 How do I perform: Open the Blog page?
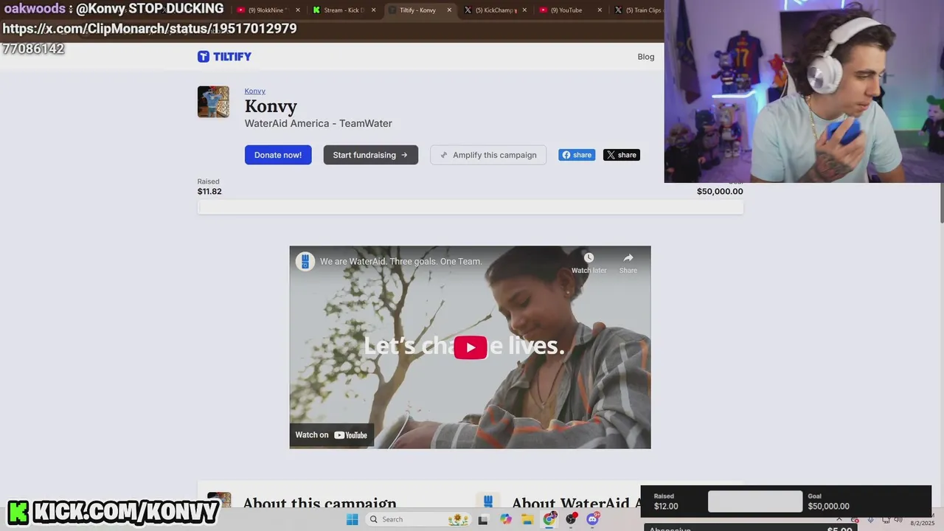tap(645, 57)
